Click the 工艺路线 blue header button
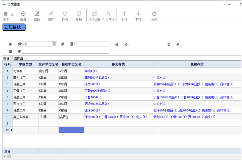Viewport: 242px width, 160px height. coord(14,27)
